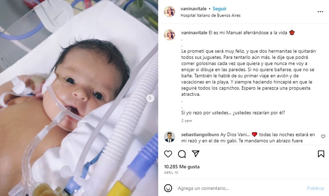Follow the account via Seguir
Viewport: 329px width, 196px height.
(x=220, y=9)
